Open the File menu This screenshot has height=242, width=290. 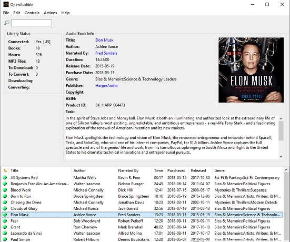tap(6, 13)
